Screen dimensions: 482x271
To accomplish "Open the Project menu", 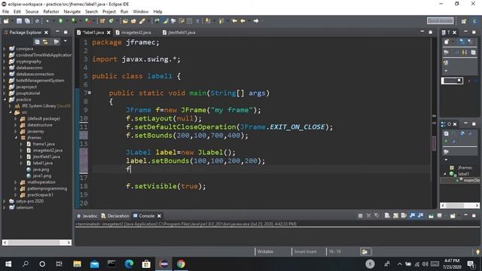I will pos(108,12).
